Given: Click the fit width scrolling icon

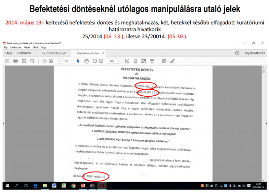Looking at the screenshot, I should (127, 61).
